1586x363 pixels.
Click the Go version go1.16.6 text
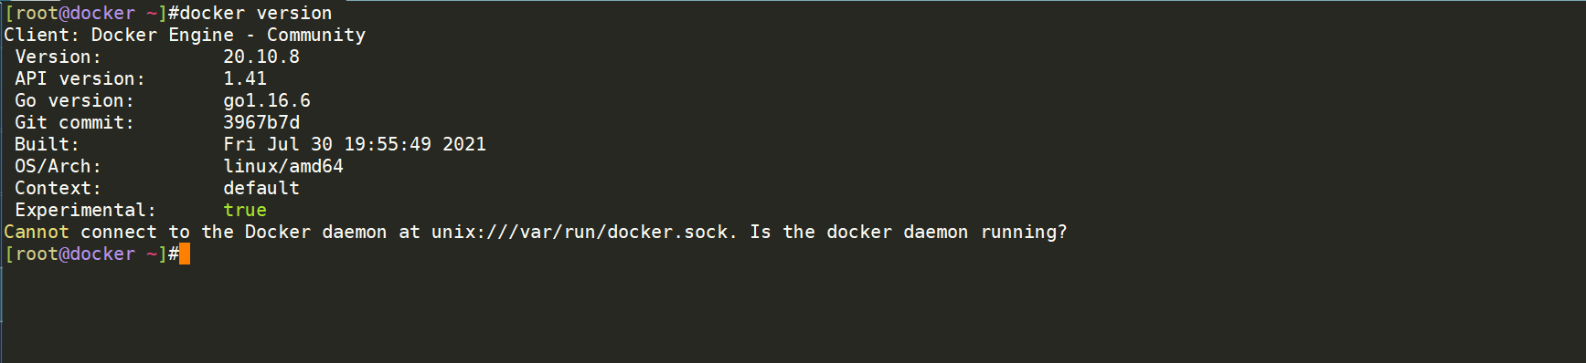(x=267, y=100)
